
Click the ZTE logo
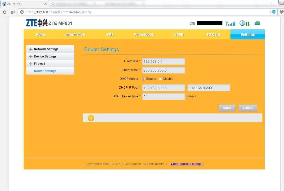click(37, 23)
